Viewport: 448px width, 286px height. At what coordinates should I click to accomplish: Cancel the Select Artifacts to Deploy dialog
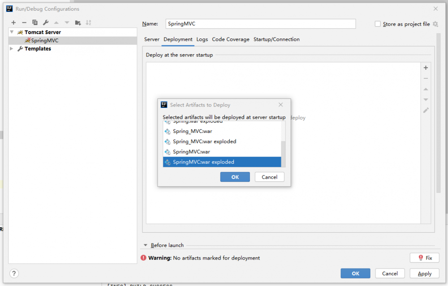tap(269, 177)
